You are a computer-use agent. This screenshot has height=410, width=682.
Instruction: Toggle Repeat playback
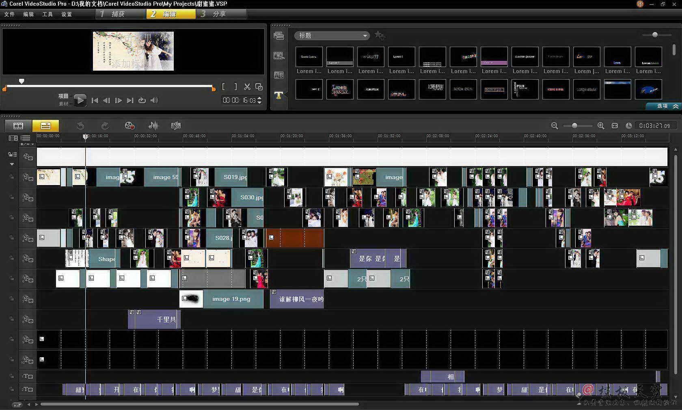(142, 100)
